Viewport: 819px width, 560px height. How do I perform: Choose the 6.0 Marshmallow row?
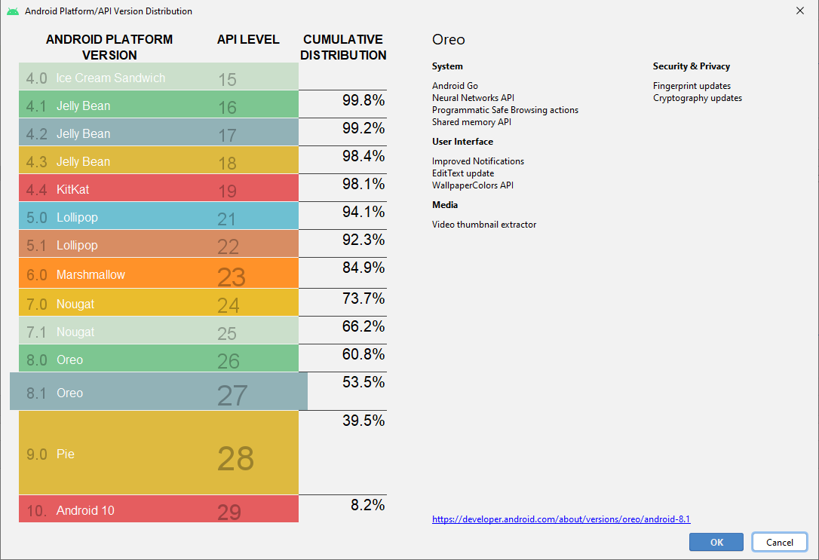158,274
